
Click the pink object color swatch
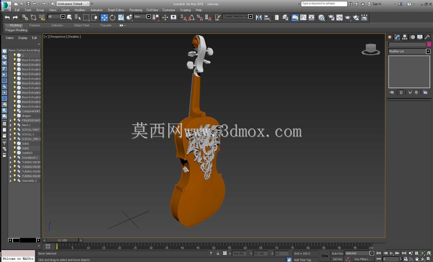click(x=429, y=44)
